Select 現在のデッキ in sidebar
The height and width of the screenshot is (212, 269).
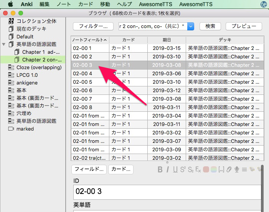coord(28,29)
